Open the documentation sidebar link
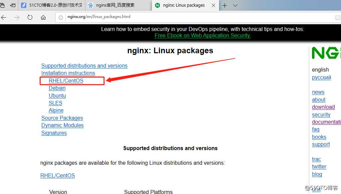Screen dimensions: 341x194 (x=326, y=122)
